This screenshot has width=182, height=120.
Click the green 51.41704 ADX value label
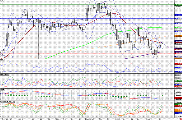178,81
